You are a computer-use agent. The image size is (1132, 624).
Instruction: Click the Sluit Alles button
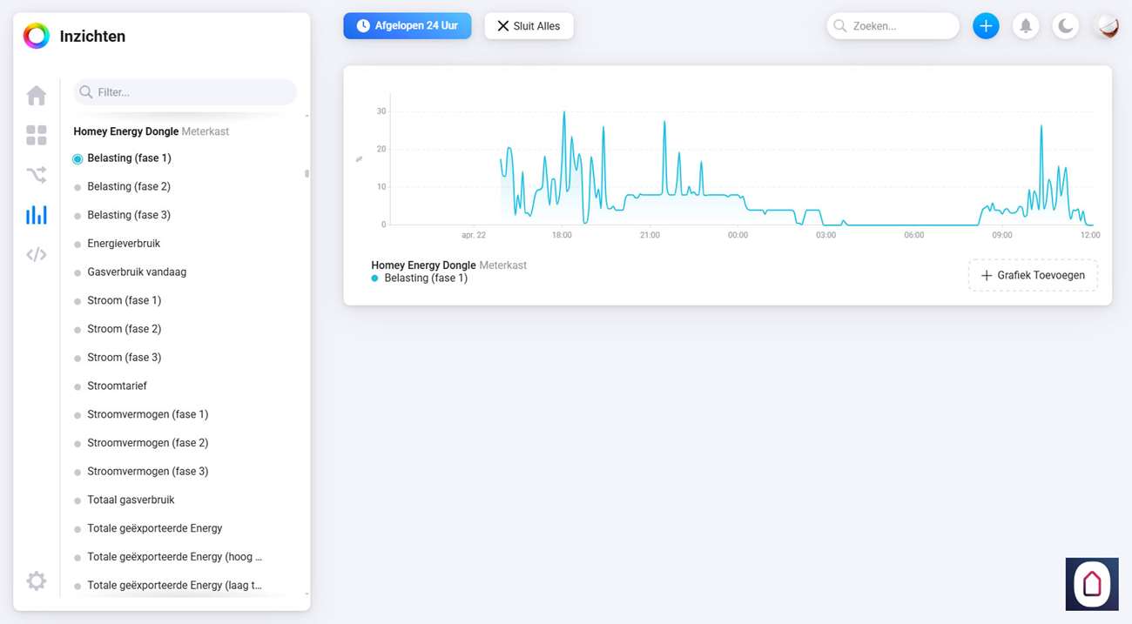coord(529,26)
